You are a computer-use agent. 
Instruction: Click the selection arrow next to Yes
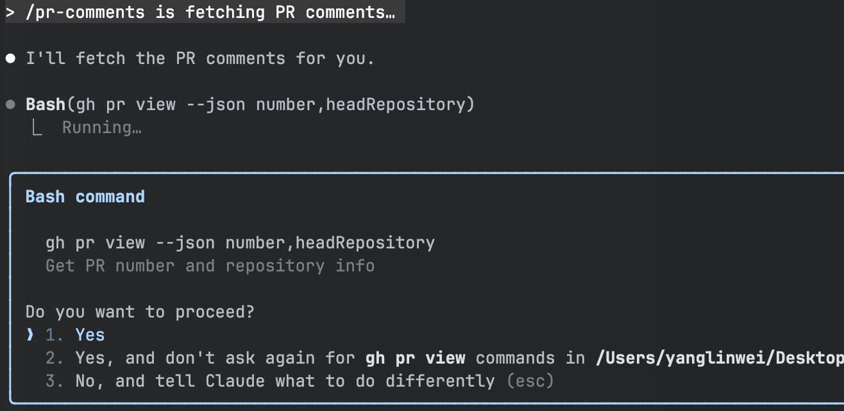(30, 335)
